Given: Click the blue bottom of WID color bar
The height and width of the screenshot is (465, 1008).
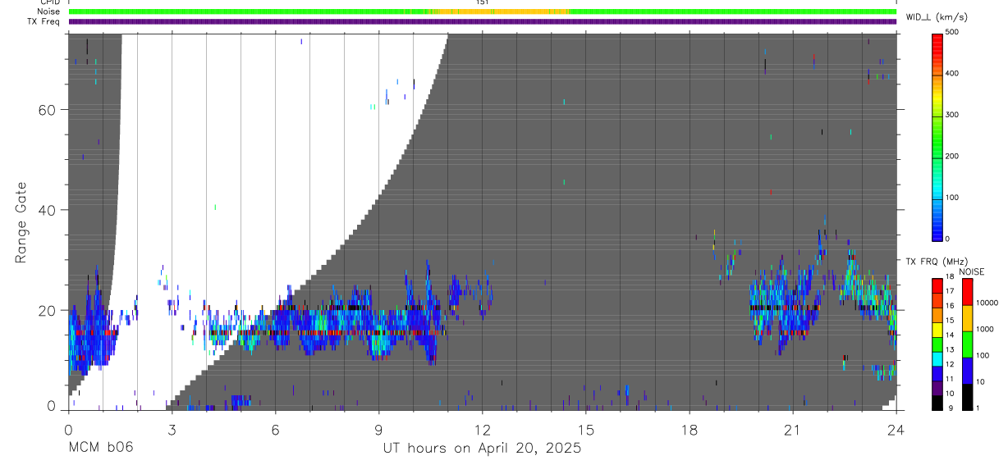Looking at the screenshot, I should click(937, 228).
